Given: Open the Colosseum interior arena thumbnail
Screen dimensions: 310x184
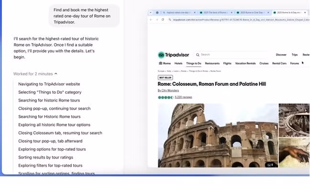Looking at the screenshot, I should (x=294, y=120).
